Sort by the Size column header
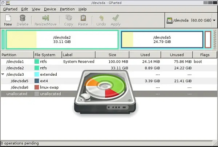Viewport: 218px width, 147px height. pos(112,55)
